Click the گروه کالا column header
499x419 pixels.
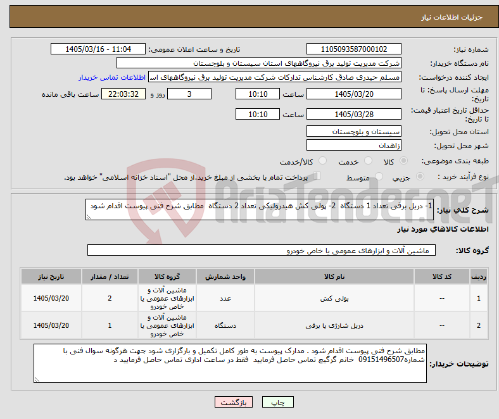(167, 277)
